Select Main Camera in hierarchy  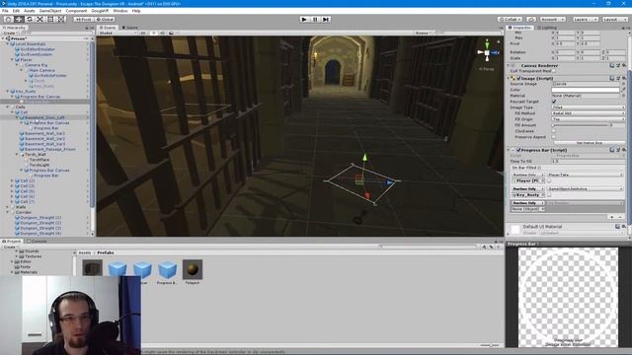tap(41, 70)
